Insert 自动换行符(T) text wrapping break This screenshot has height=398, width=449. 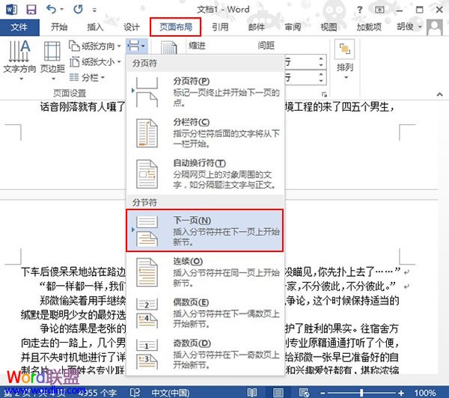coord(205,174)
